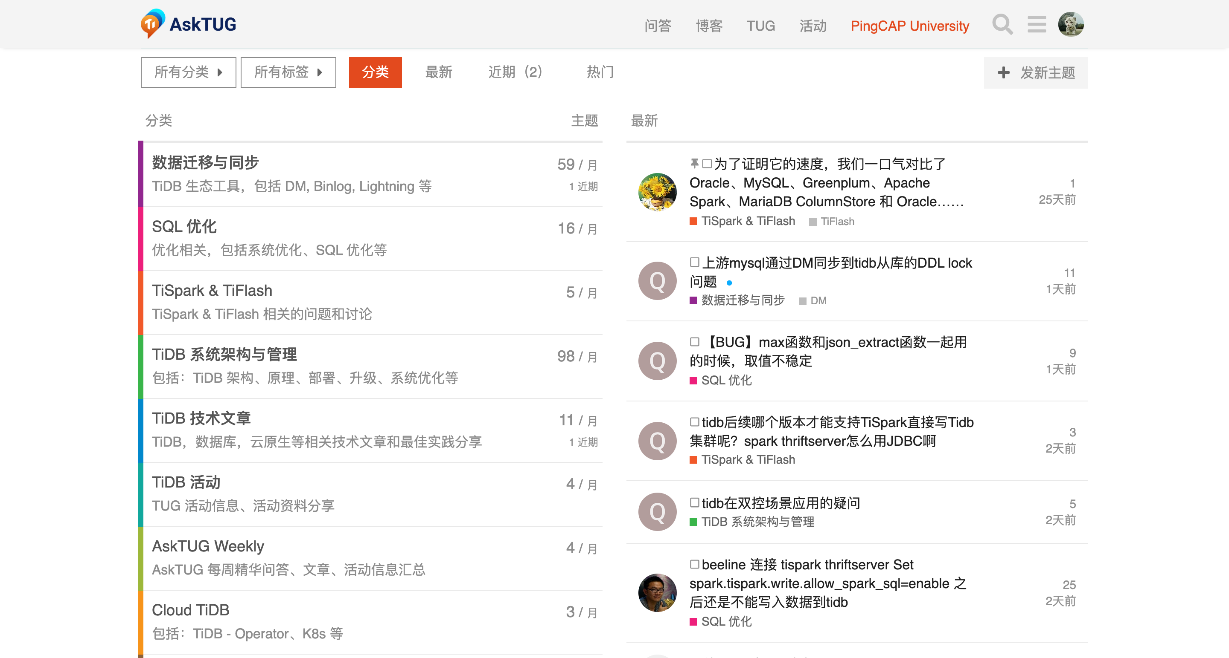
Task: Click the Q avatar of DDL lock topic
Action: pos(657,281)
